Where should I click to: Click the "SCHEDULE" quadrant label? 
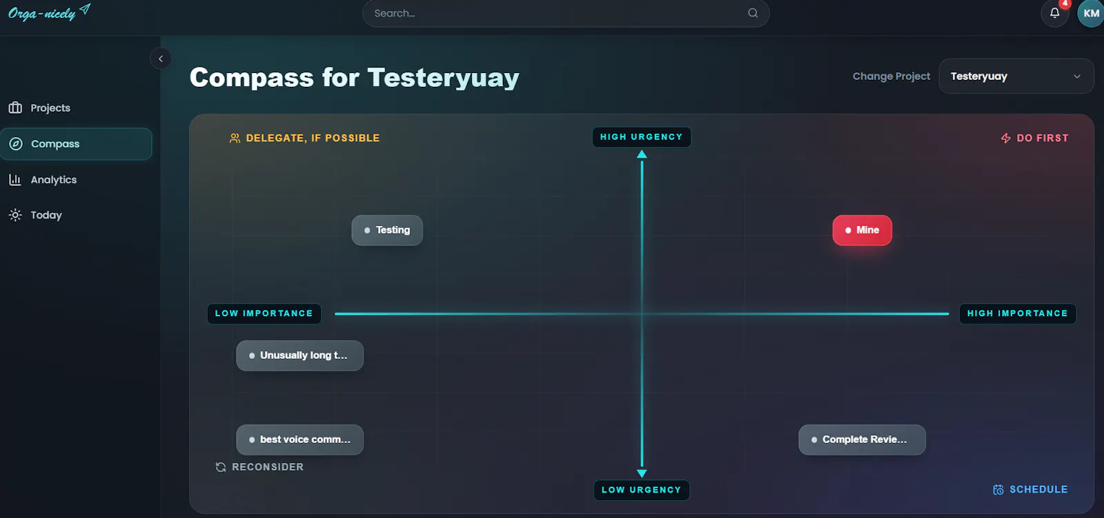[x=1038, y=489]
